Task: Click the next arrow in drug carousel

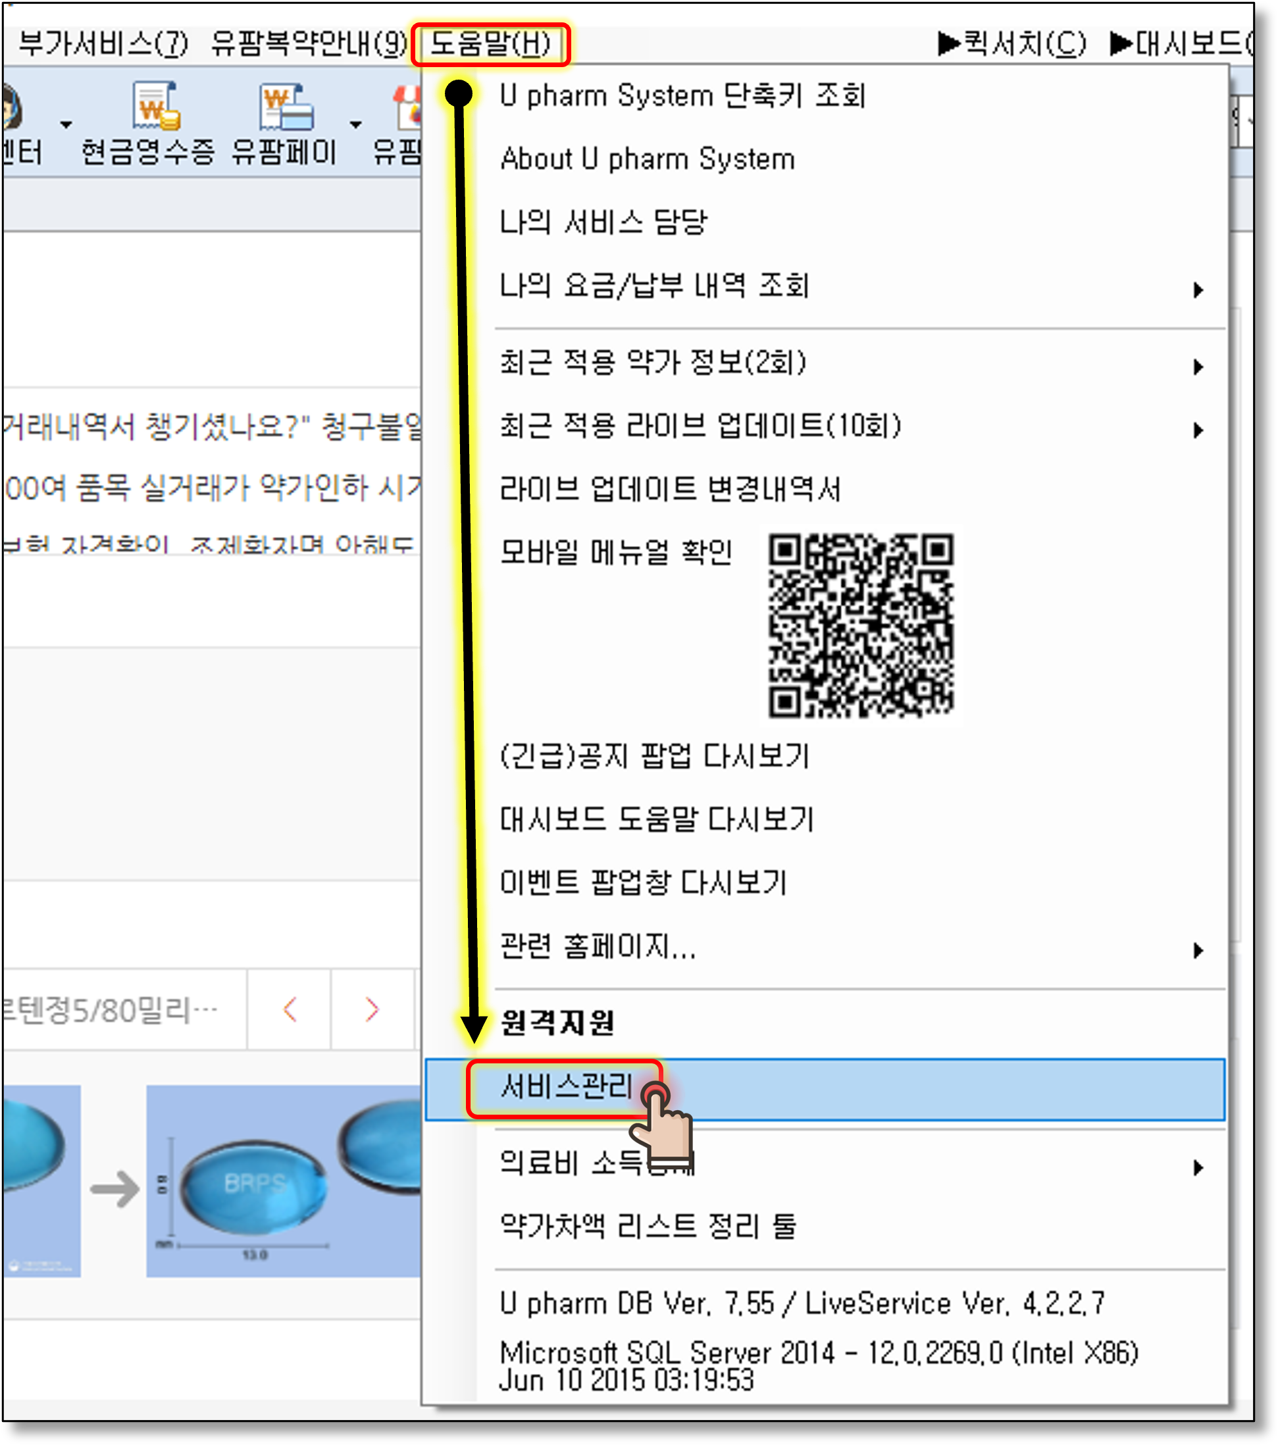Action: pyautogui.click(x=372, y=1009)
